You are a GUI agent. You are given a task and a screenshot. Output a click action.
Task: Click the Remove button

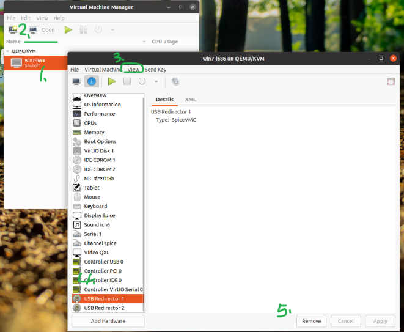pyautogui.click(x=312, y=321)
